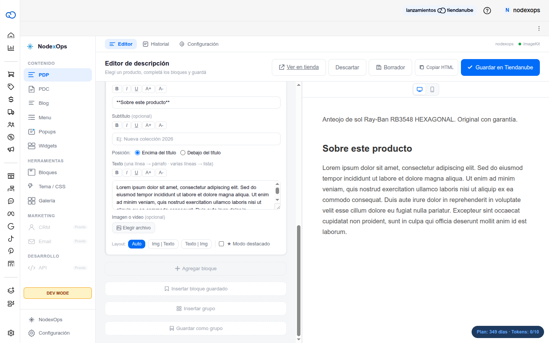This screenshot has height=343, width=549.
Task: Open the Pinterest channel icon
Action: (x=11, y=251)
